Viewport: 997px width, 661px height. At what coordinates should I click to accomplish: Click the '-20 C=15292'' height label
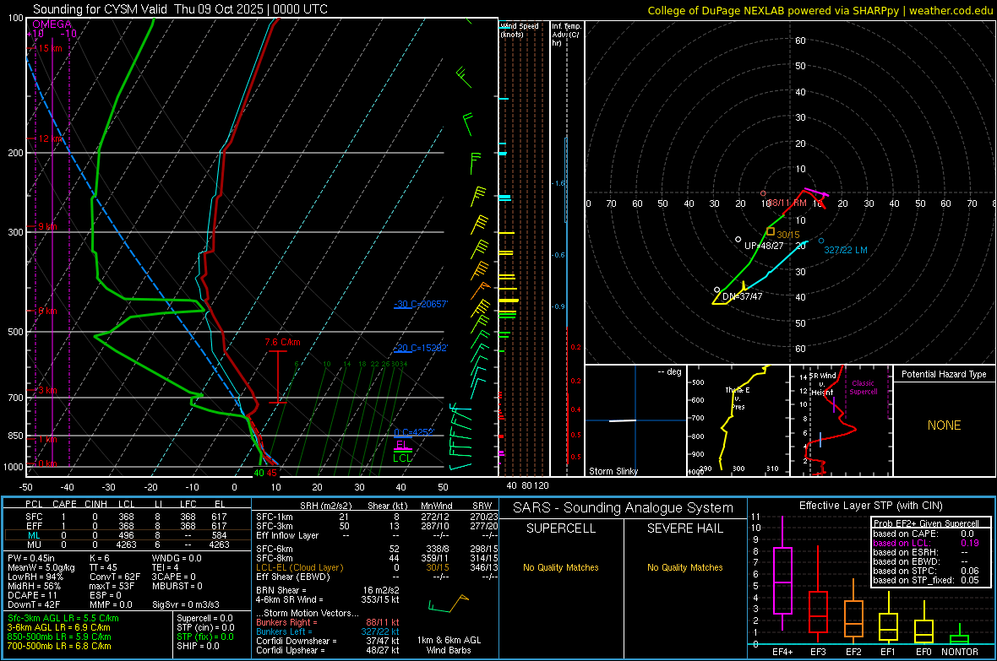[421, 349]
